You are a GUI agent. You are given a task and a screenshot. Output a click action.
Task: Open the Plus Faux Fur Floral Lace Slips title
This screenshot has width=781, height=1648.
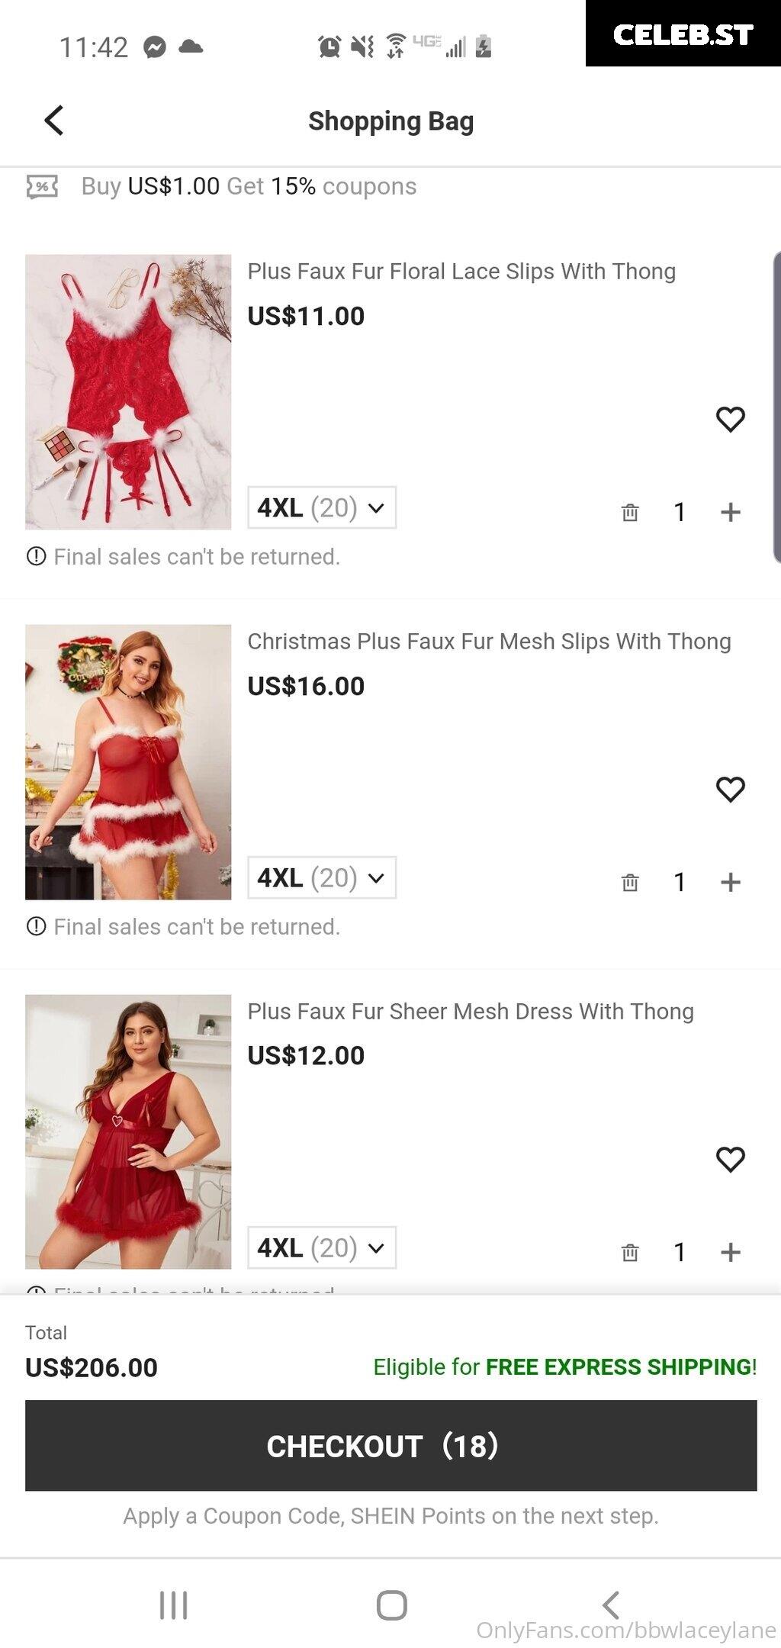pos(461,272)
